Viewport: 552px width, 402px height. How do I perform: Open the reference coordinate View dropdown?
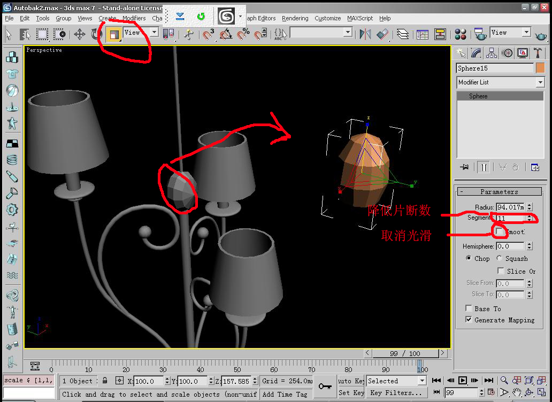(x=140, y=33)
